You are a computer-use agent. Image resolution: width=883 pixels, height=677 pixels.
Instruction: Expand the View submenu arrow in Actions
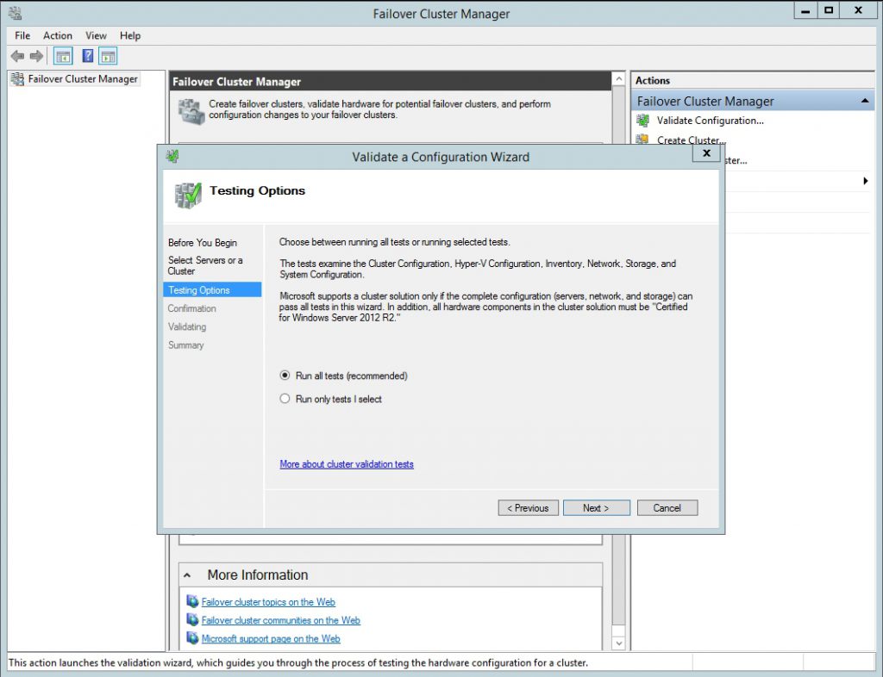(865, 181)
